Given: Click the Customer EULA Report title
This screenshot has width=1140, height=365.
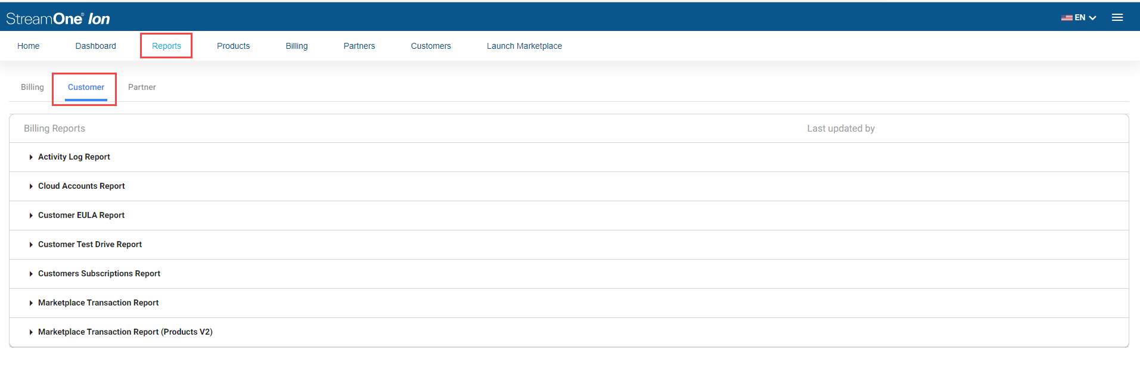Looking at the screenshot, I should point(81,215).
